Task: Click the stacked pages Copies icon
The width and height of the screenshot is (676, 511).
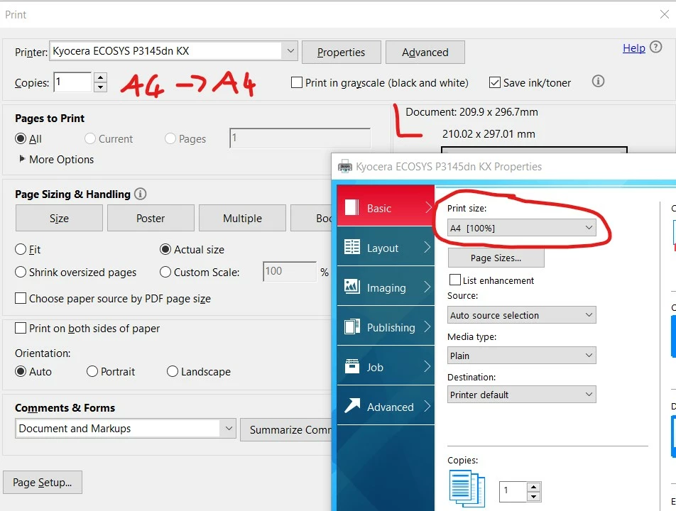Action: 467,488
